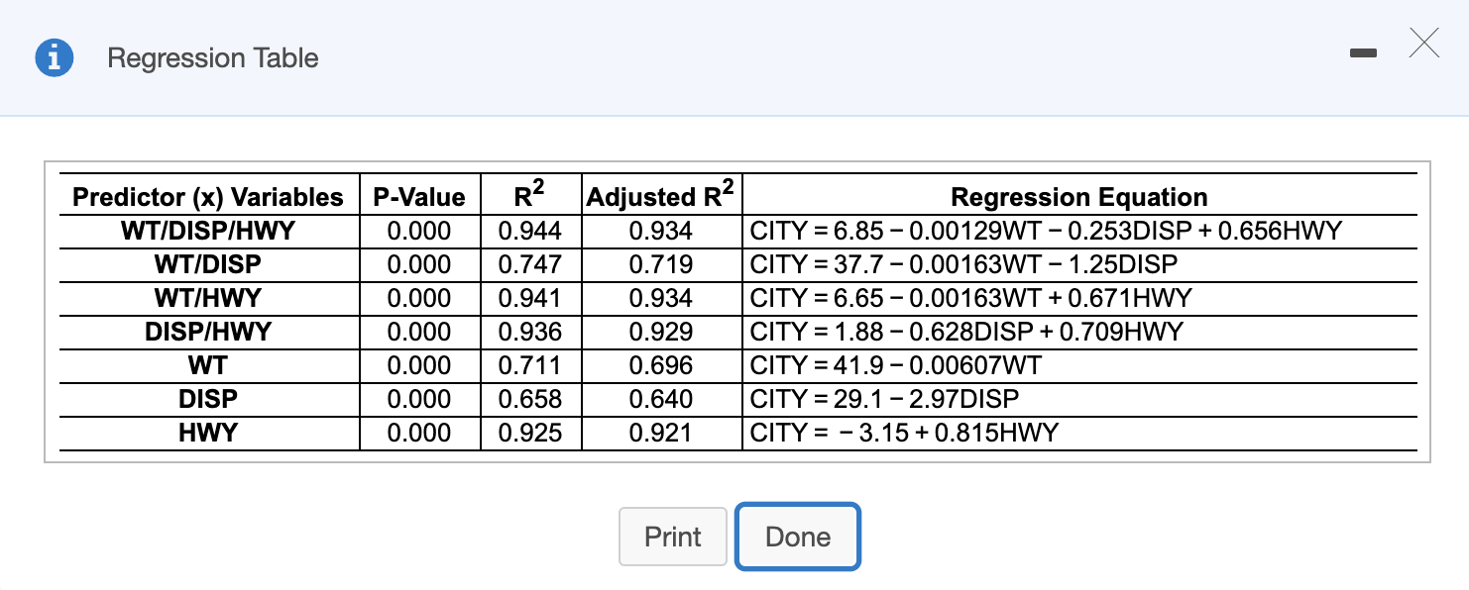Select R² value 0.944
The height and width of the screenshot is (590, 1469).
pos(530,232)
